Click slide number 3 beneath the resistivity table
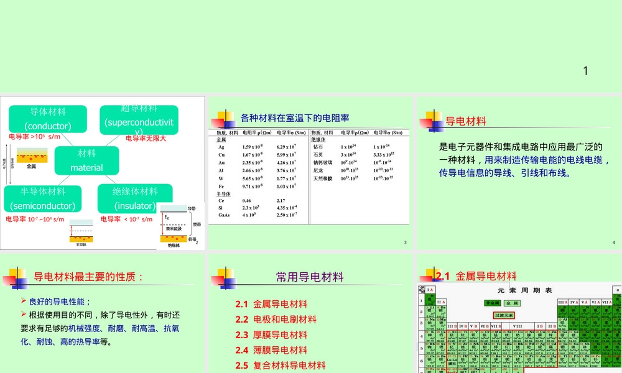 405,242
